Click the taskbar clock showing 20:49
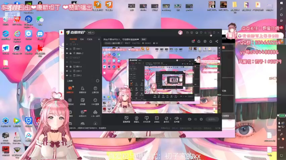This screenshot has height=160, width=286. (281, 148)
